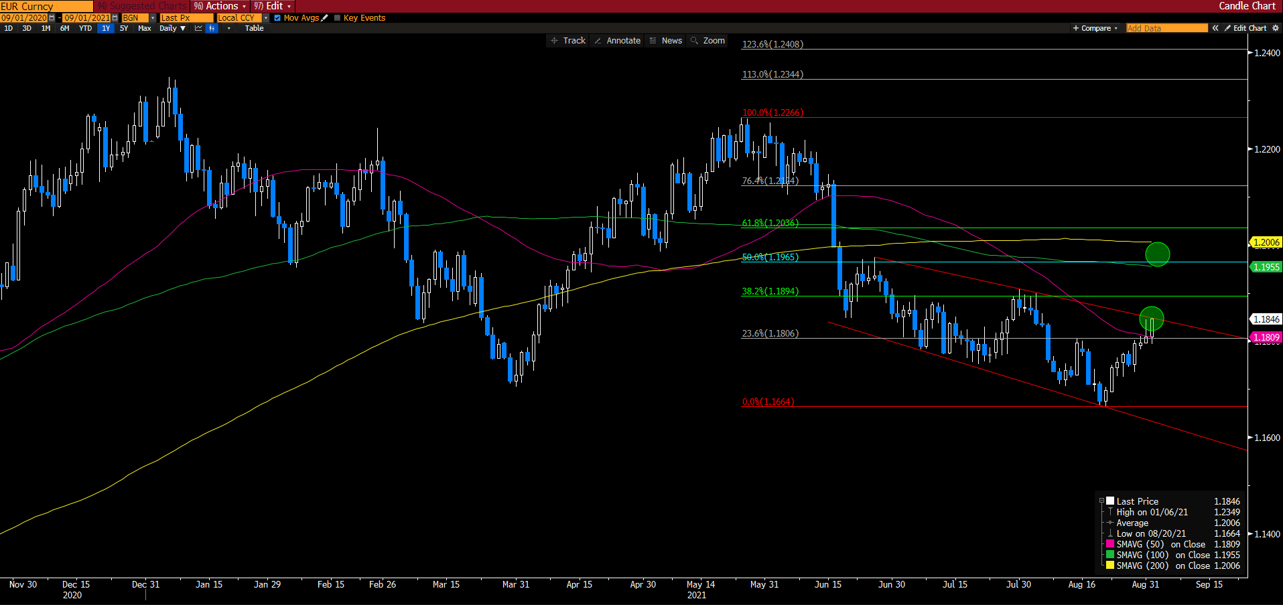Open end date calendar picker icon

(115, 18)
